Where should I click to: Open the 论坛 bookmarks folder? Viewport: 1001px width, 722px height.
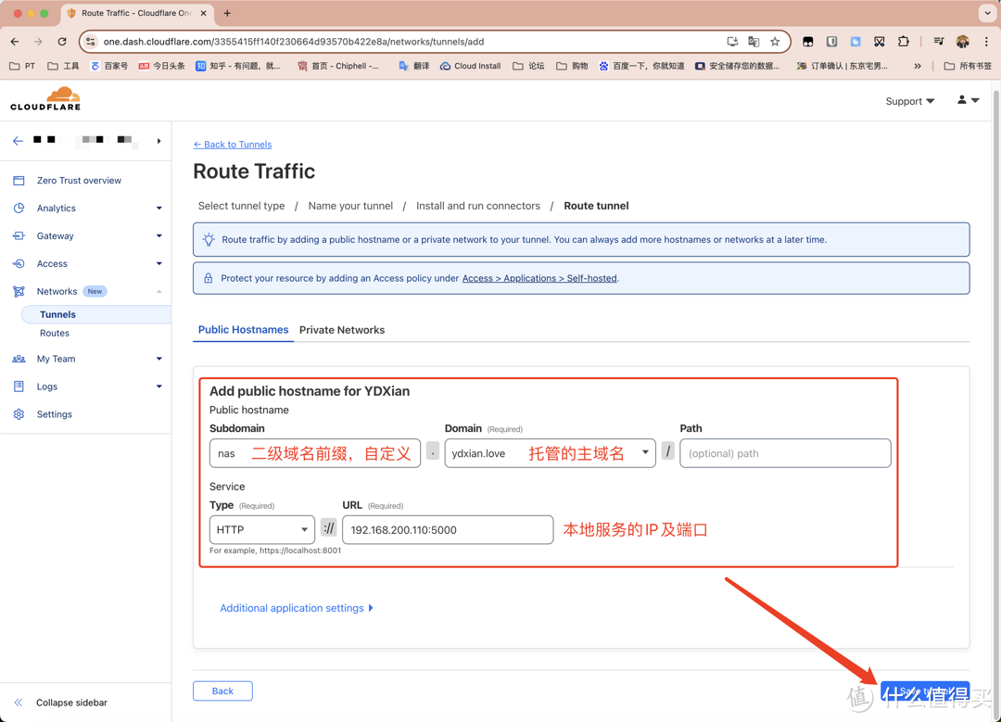pos(528,66)
